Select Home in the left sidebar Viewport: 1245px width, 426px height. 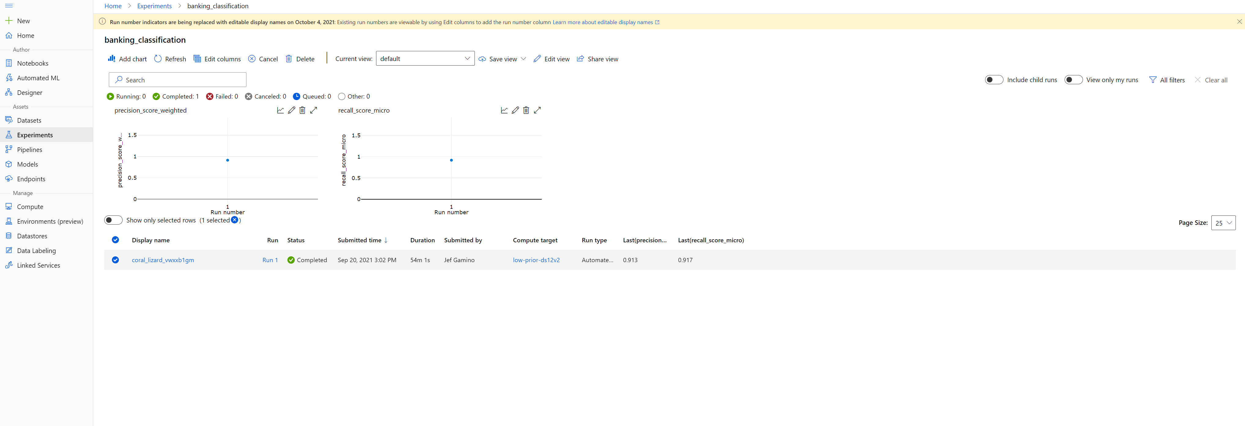[25, 35]
